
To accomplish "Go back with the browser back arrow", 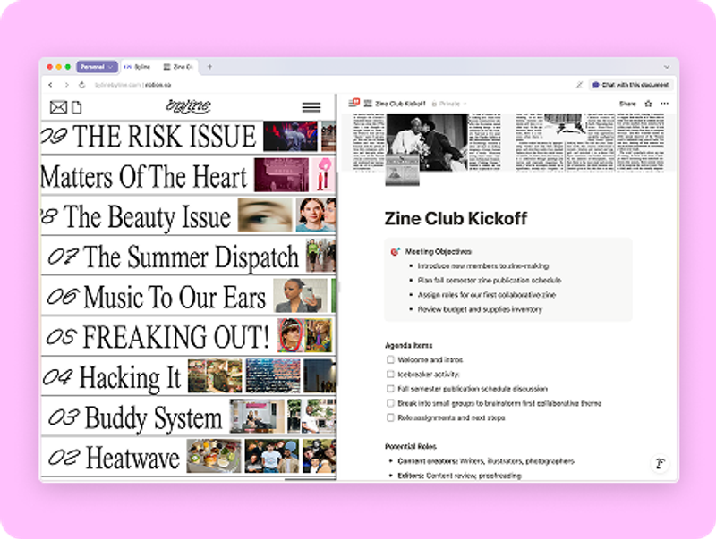I will click(x=51, y=85).
